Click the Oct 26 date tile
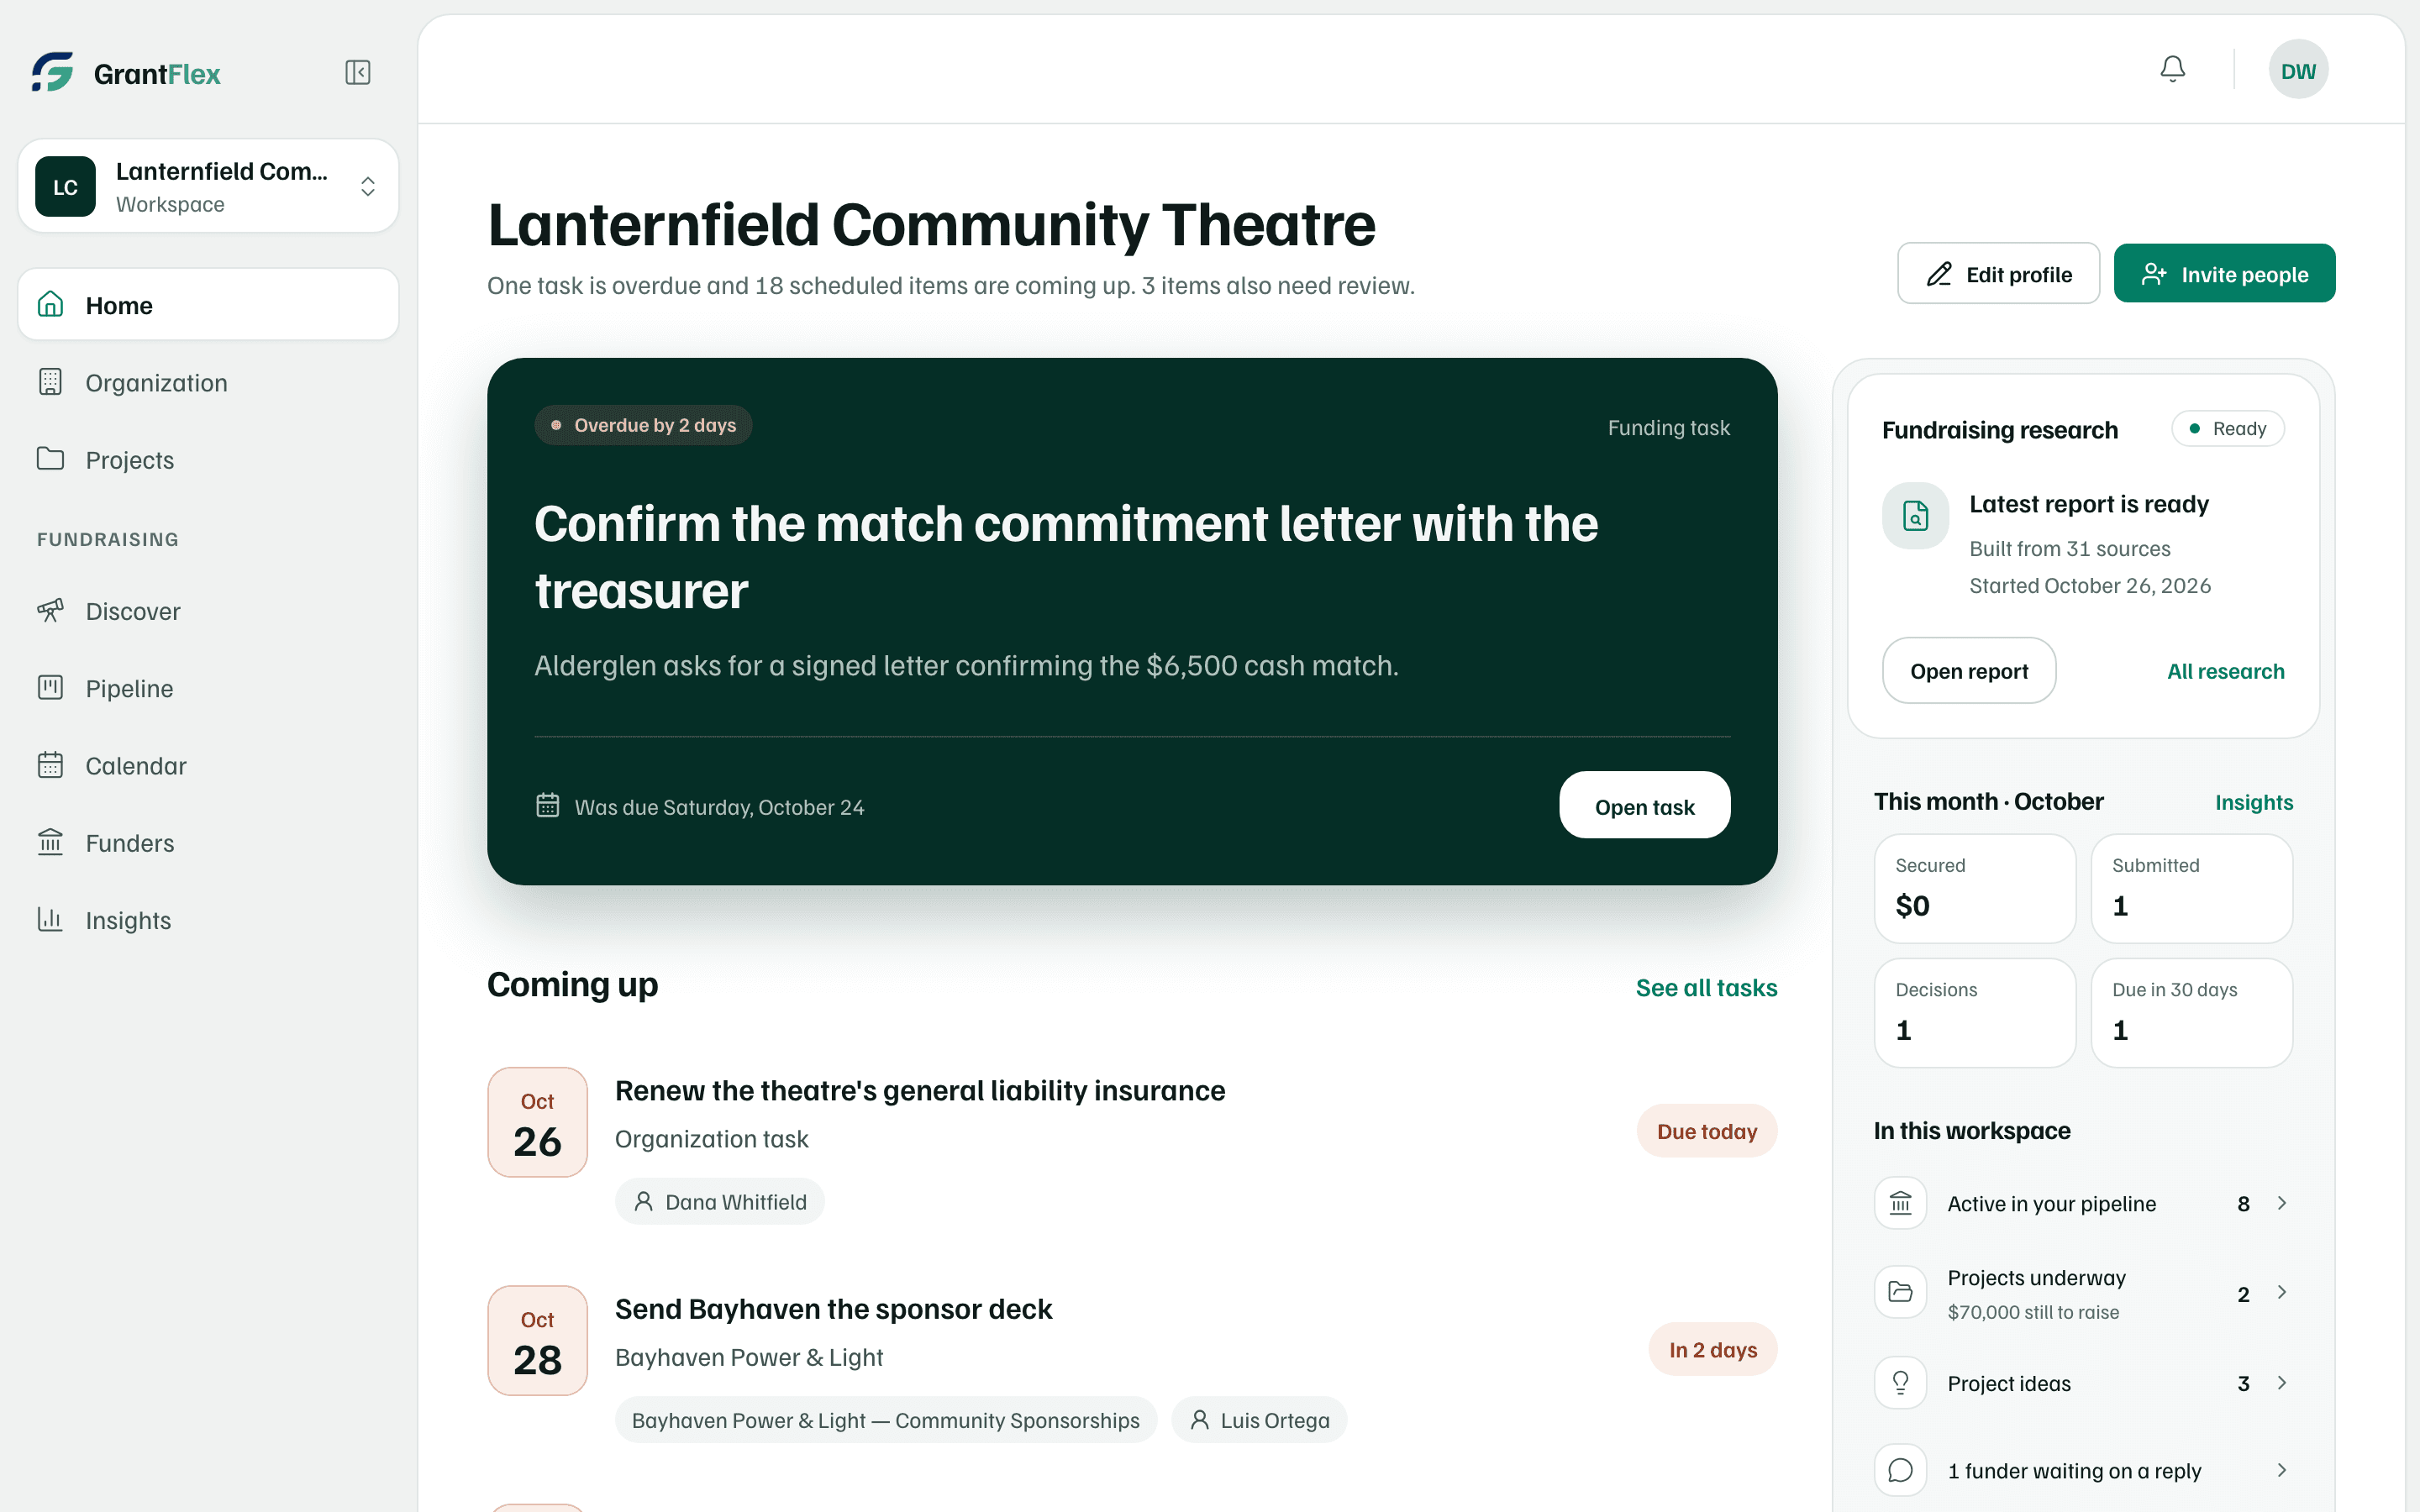 [x=537, y=1122]
